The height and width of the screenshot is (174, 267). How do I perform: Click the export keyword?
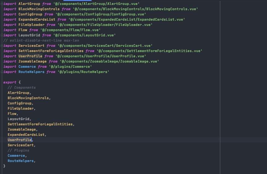click(10, 82)
